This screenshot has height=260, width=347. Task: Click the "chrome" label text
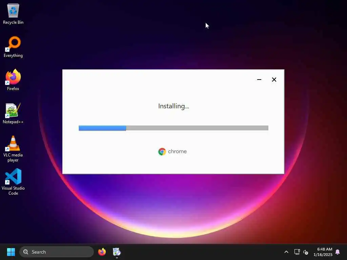[x=177, y=151]
